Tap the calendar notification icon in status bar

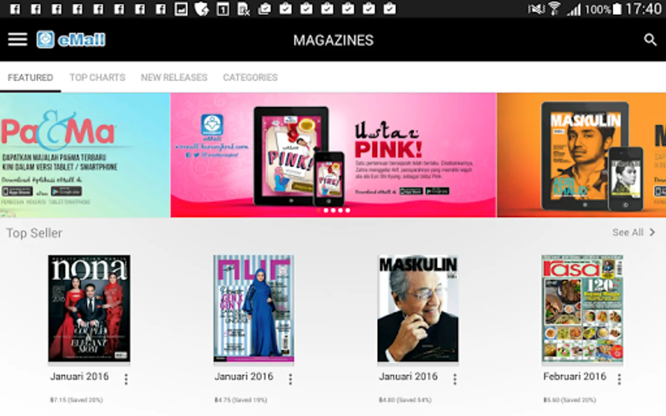pos(223,9)
